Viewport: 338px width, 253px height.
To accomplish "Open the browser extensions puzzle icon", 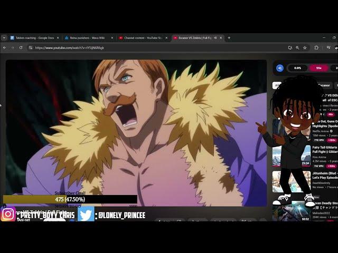I will (316, 48).
